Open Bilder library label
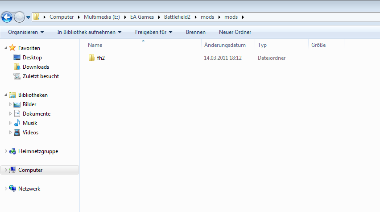 (29, 104)
